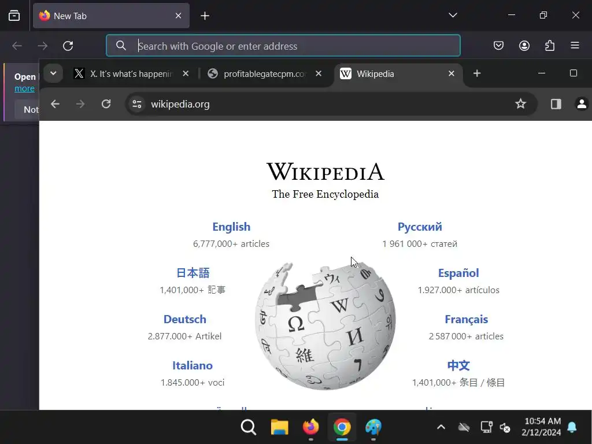The image size is (592, 444).
Task: View site information icon next to wikipedia.org
Action: (137, 104)
